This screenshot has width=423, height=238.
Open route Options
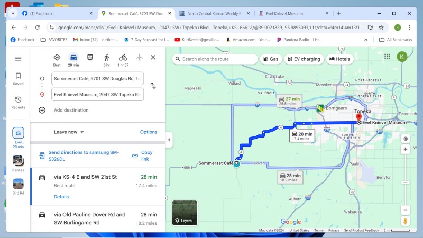coord(149,132)
